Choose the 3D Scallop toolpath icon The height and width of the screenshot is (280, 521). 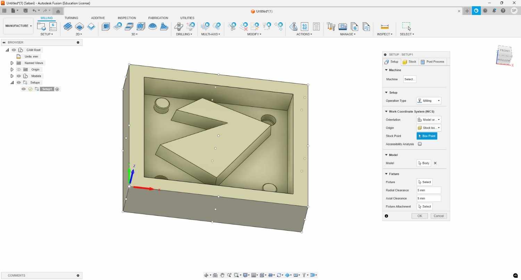pos(152,26)
